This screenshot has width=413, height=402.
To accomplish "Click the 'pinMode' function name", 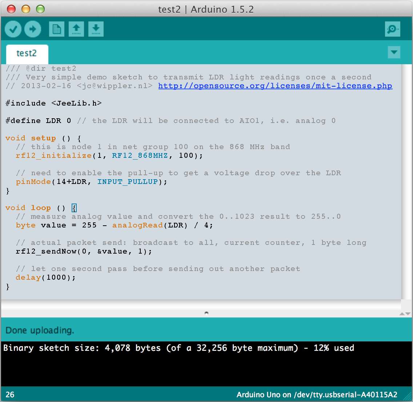I will tap(33, 182).
